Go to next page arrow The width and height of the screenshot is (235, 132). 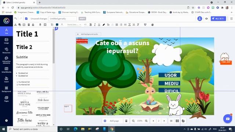164,121
